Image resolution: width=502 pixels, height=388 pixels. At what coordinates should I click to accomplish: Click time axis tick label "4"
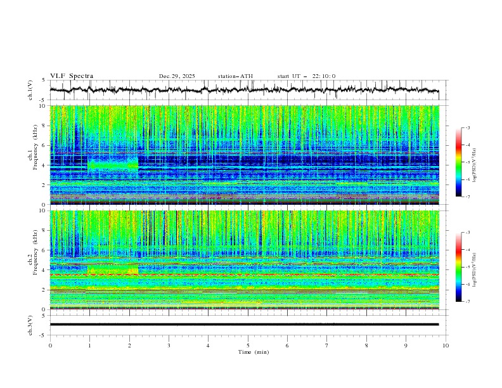click(208, 346)
